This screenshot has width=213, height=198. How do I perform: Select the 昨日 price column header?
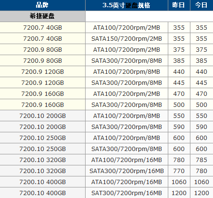point(179,5)
